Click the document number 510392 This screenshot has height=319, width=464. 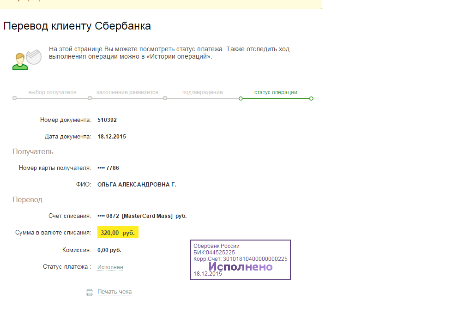[107, 120]
